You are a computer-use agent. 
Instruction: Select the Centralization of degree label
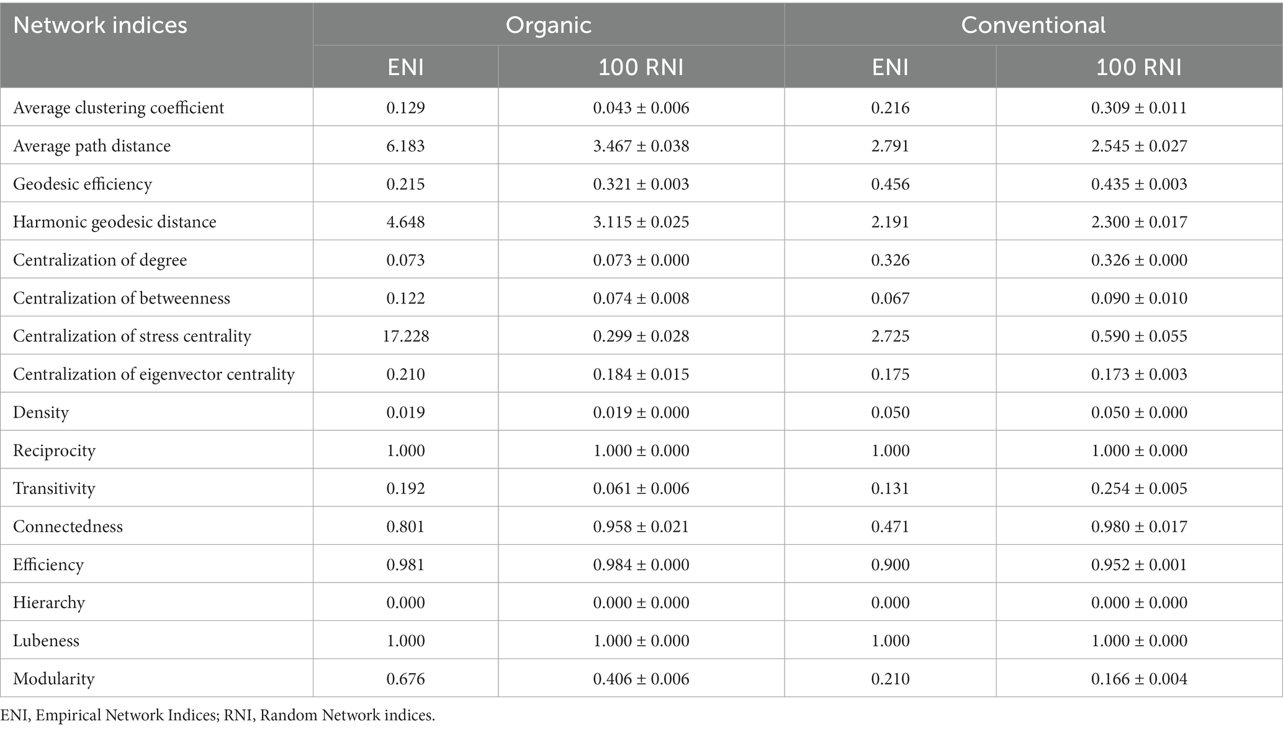[100, 260]
